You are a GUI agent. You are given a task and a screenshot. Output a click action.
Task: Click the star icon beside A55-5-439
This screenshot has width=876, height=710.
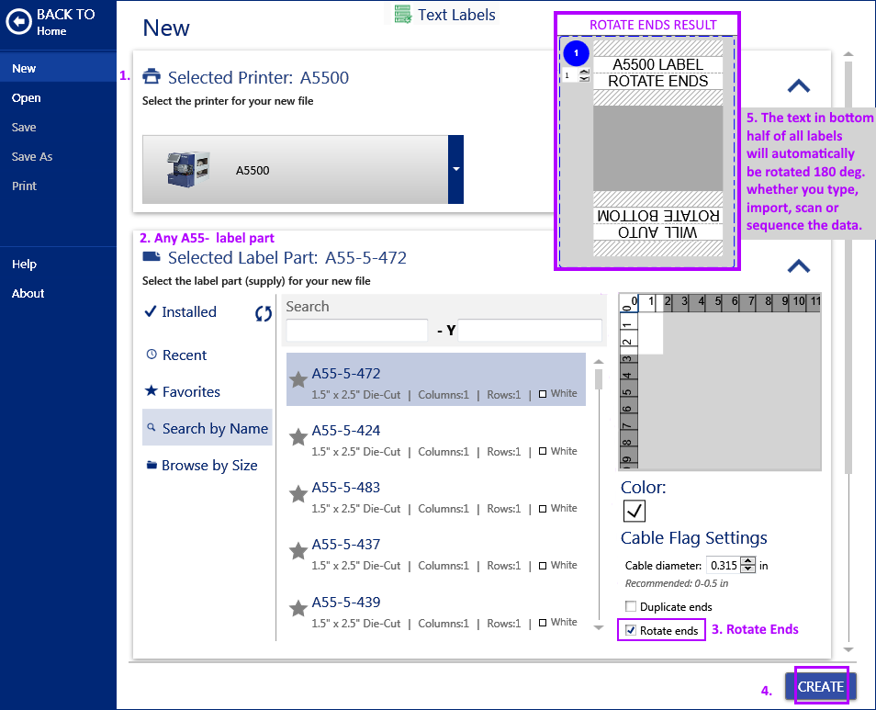298,609
